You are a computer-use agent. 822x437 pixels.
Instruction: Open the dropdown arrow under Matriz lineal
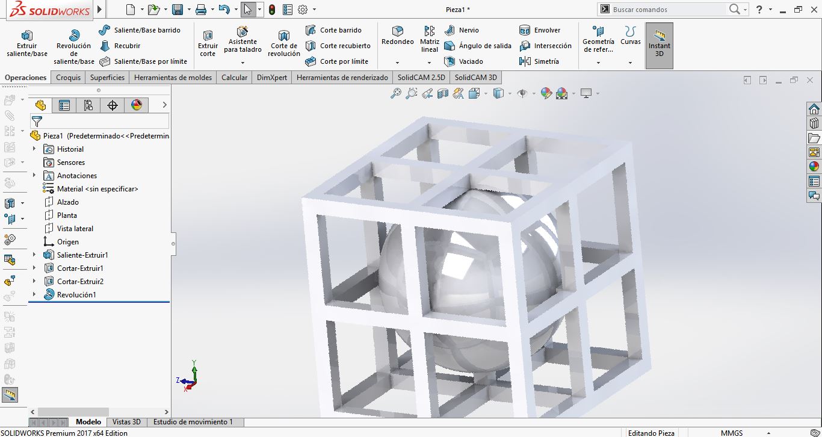click(x=429, y=63)
